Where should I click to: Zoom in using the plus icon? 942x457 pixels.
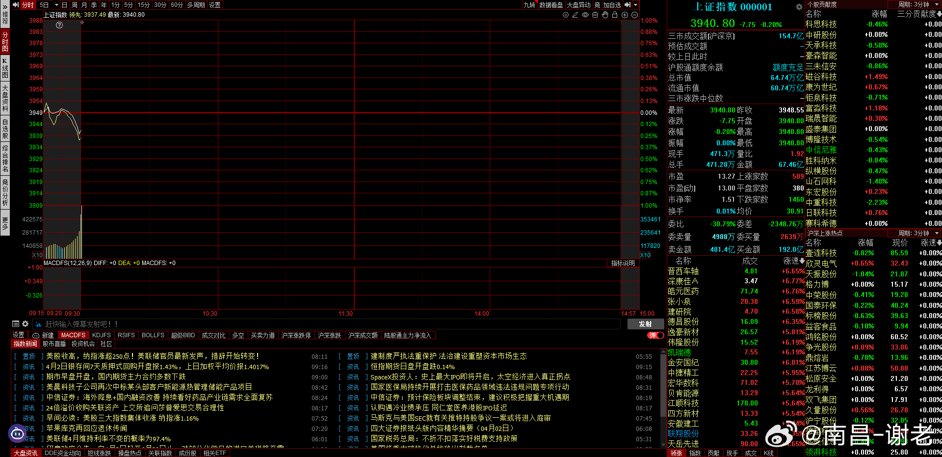pyautogui.click(x=624, y=15)
